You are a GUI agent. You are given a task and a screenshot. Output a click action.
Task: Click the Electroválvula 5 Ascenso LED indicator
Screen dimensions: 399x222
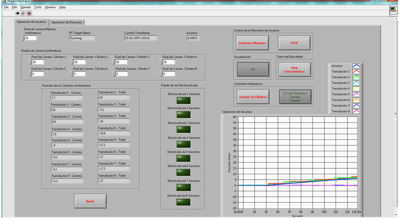point(184,158)
